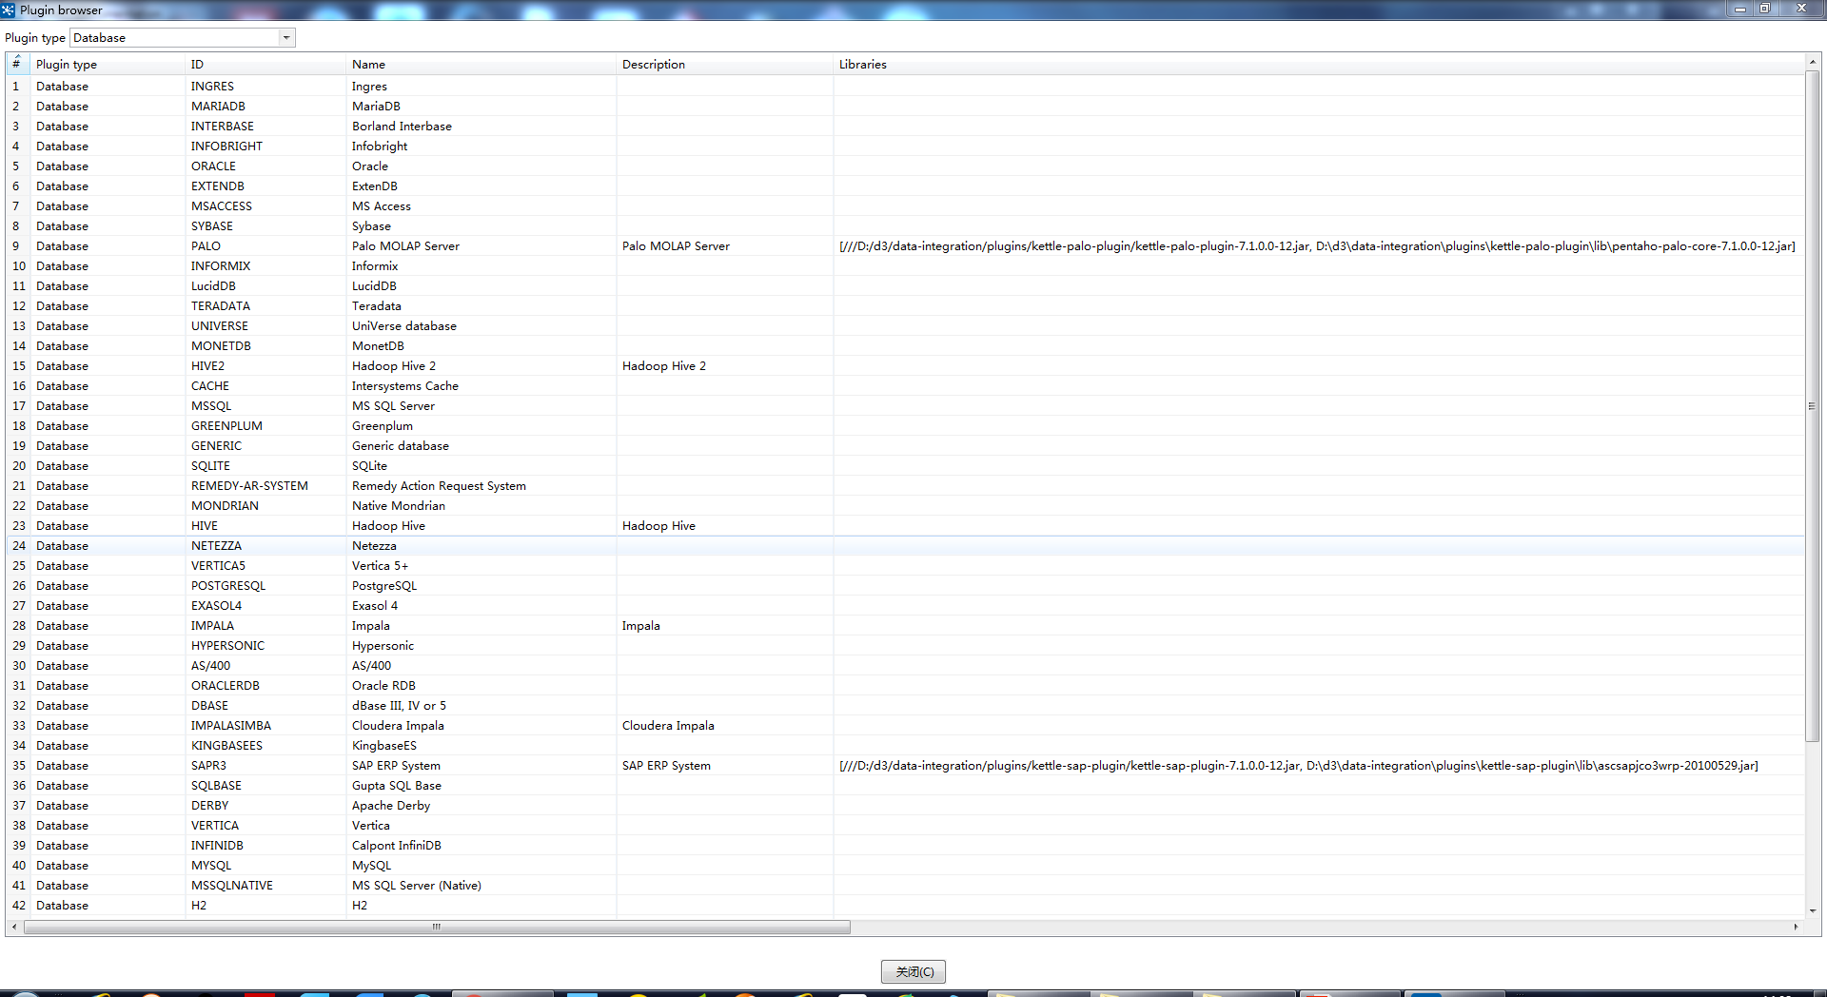
Task: Click the horizontal scrollbar left arrow
Action: 13,927
